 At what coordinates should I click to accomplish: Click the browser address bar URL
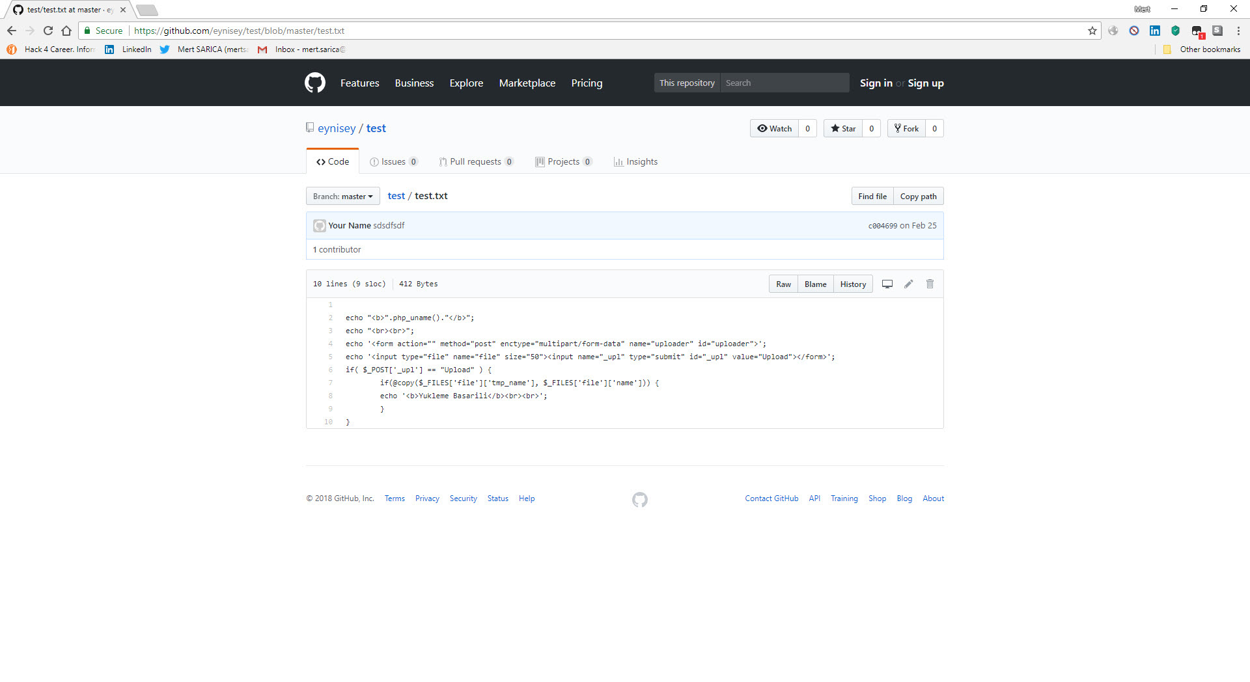(239, 31)
